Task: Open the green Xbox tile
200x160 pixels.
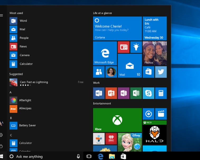Action: (x=117, y=120)
